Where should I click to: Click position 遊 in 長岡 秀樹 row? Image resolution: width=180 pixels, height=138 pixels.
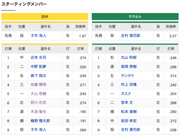[x=112, y=67]
